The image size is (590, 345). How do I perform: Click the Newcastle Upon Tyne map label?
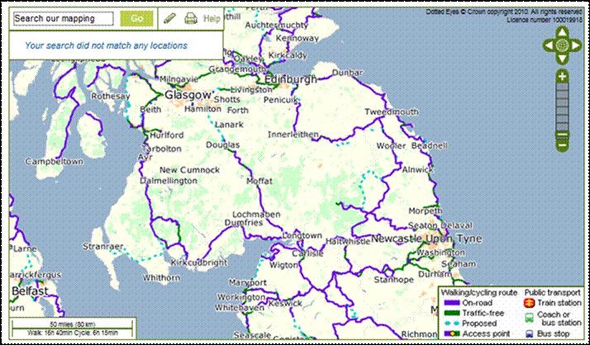427,239
